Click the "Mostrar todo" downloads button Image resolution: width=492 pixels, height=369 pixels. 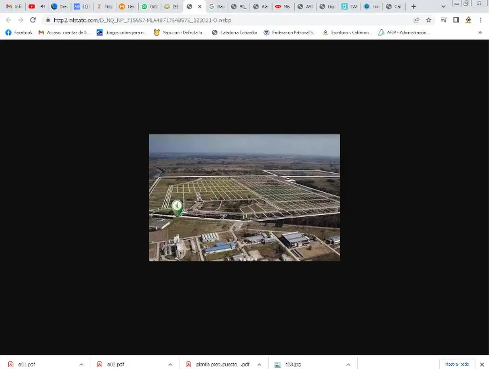(456, 364)
